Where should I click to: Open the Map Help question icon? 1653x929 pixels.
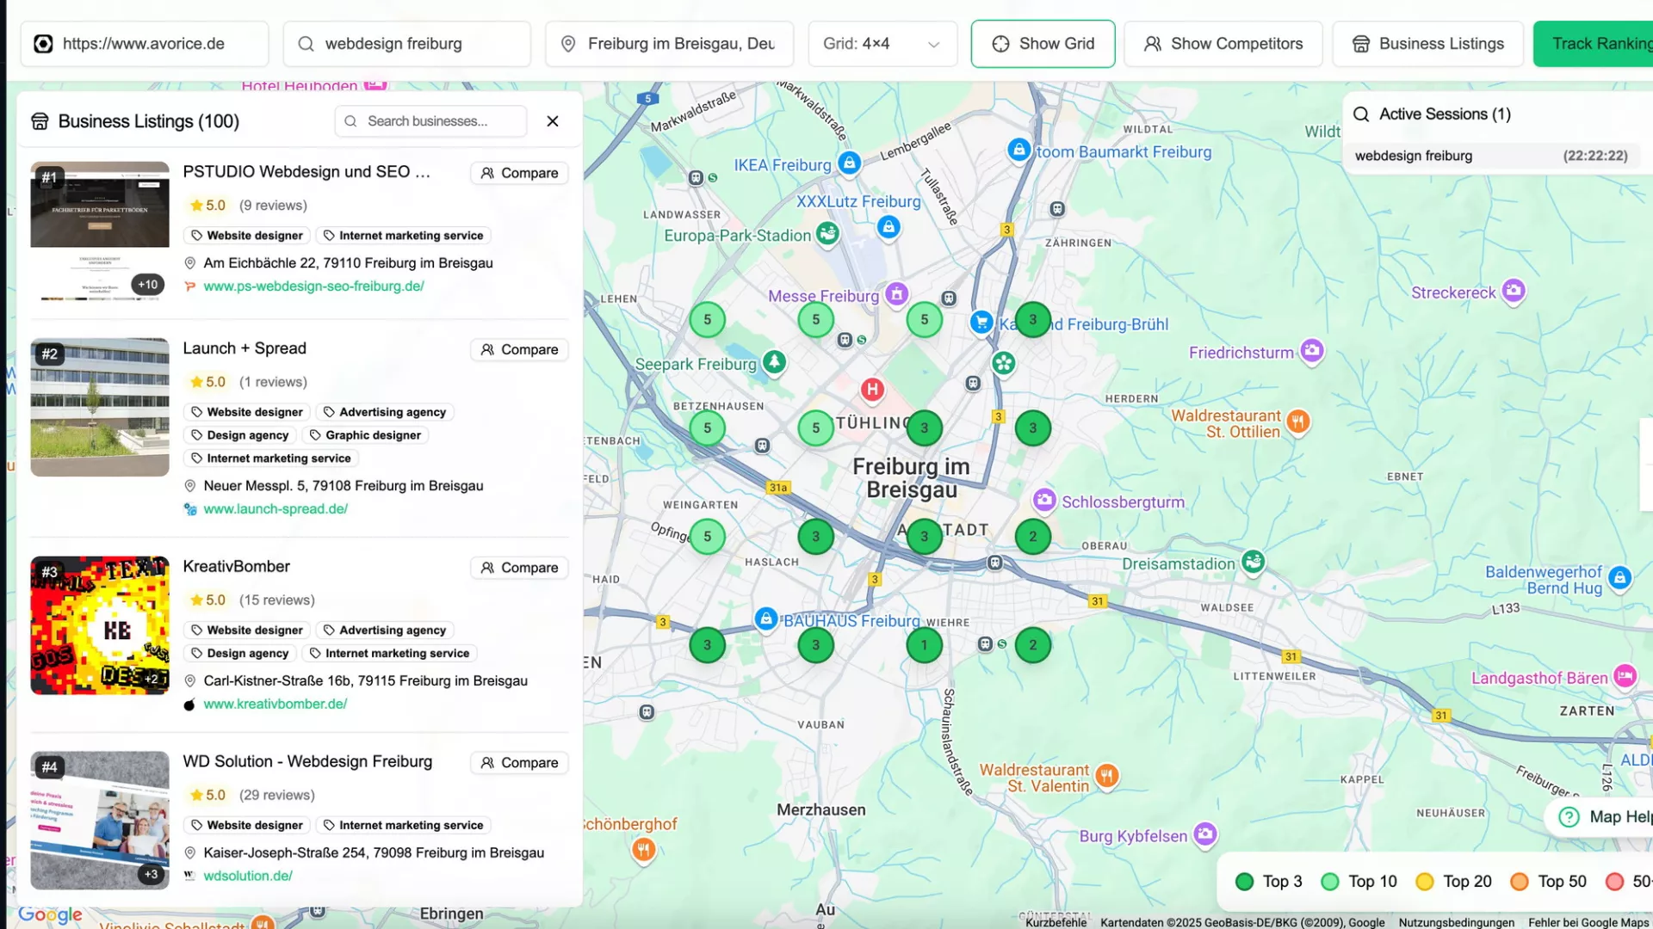1569,816
